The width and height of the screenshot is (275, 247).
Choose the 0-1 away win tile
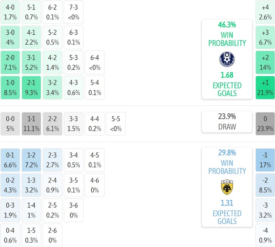tap(11, 160)
